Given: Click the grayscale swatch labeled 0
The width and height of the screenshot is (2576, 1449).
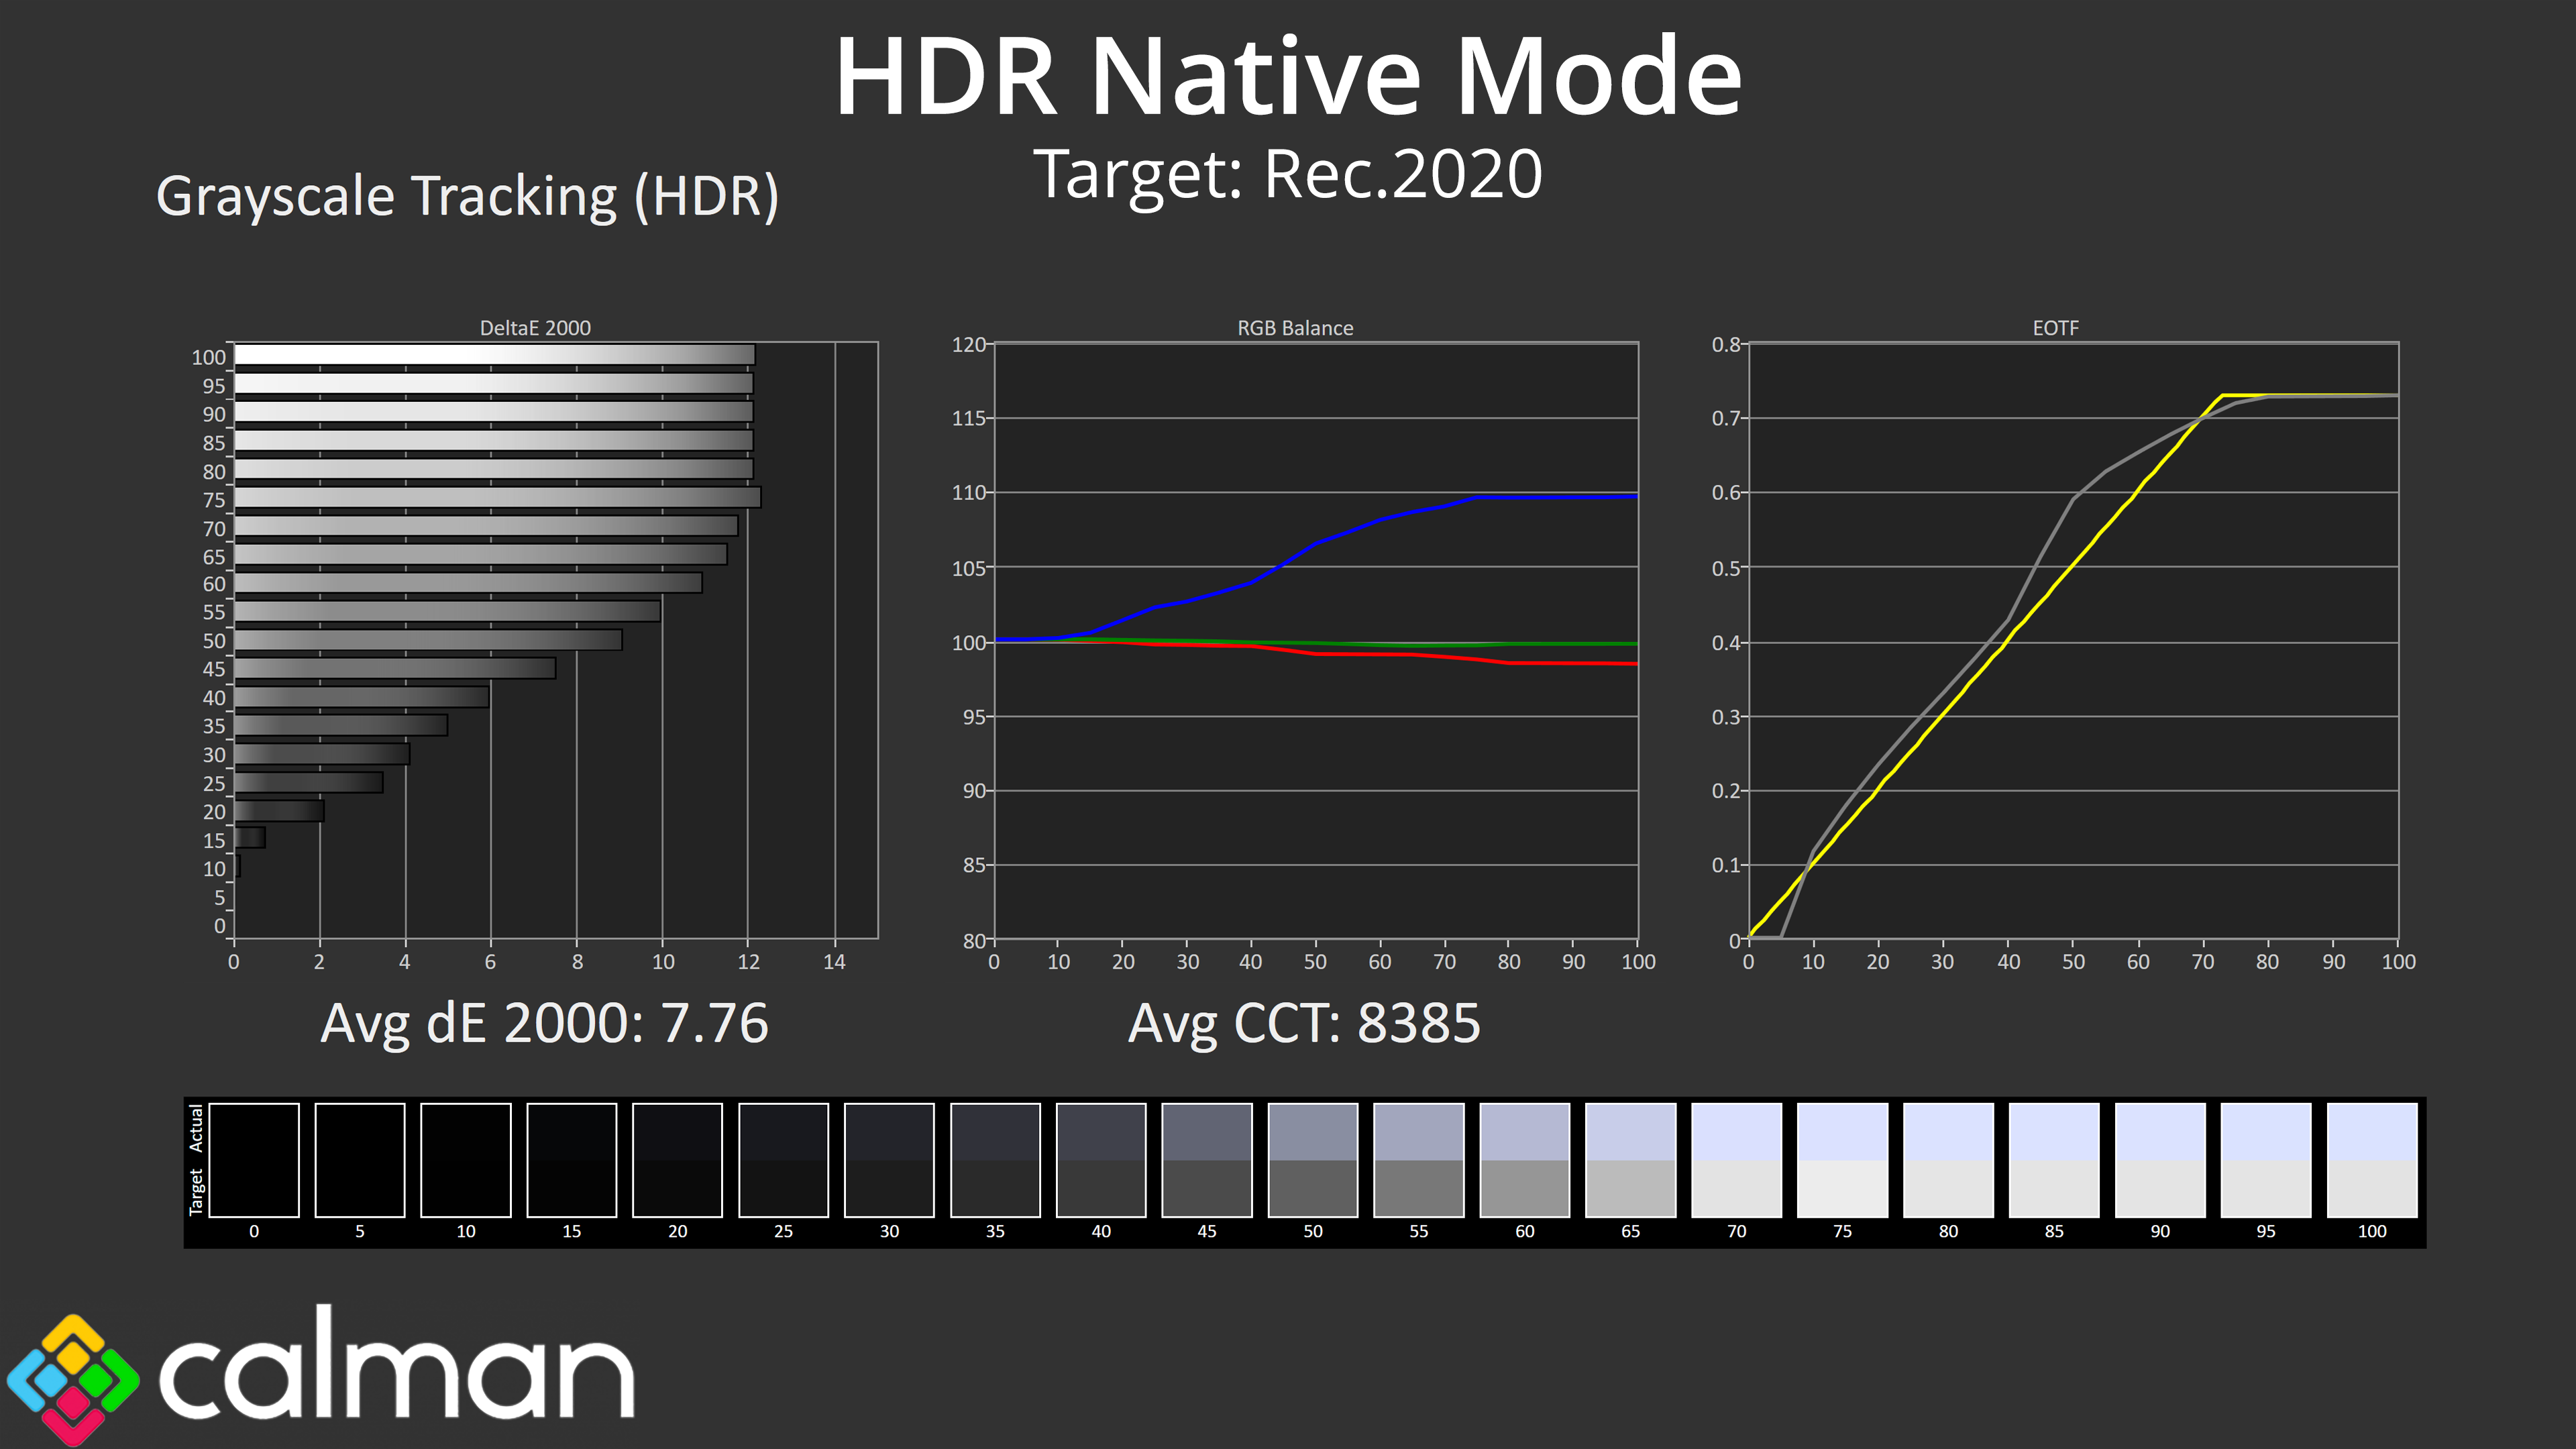Looking at the screenshot, I should 254,1160.
